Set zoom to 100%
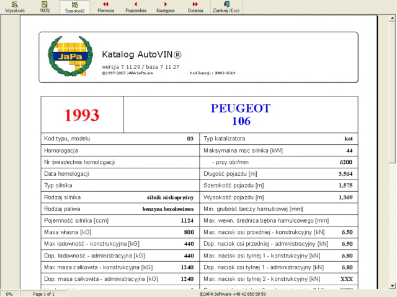The height and width of the screenshot is (297, 397). [45, 7]
